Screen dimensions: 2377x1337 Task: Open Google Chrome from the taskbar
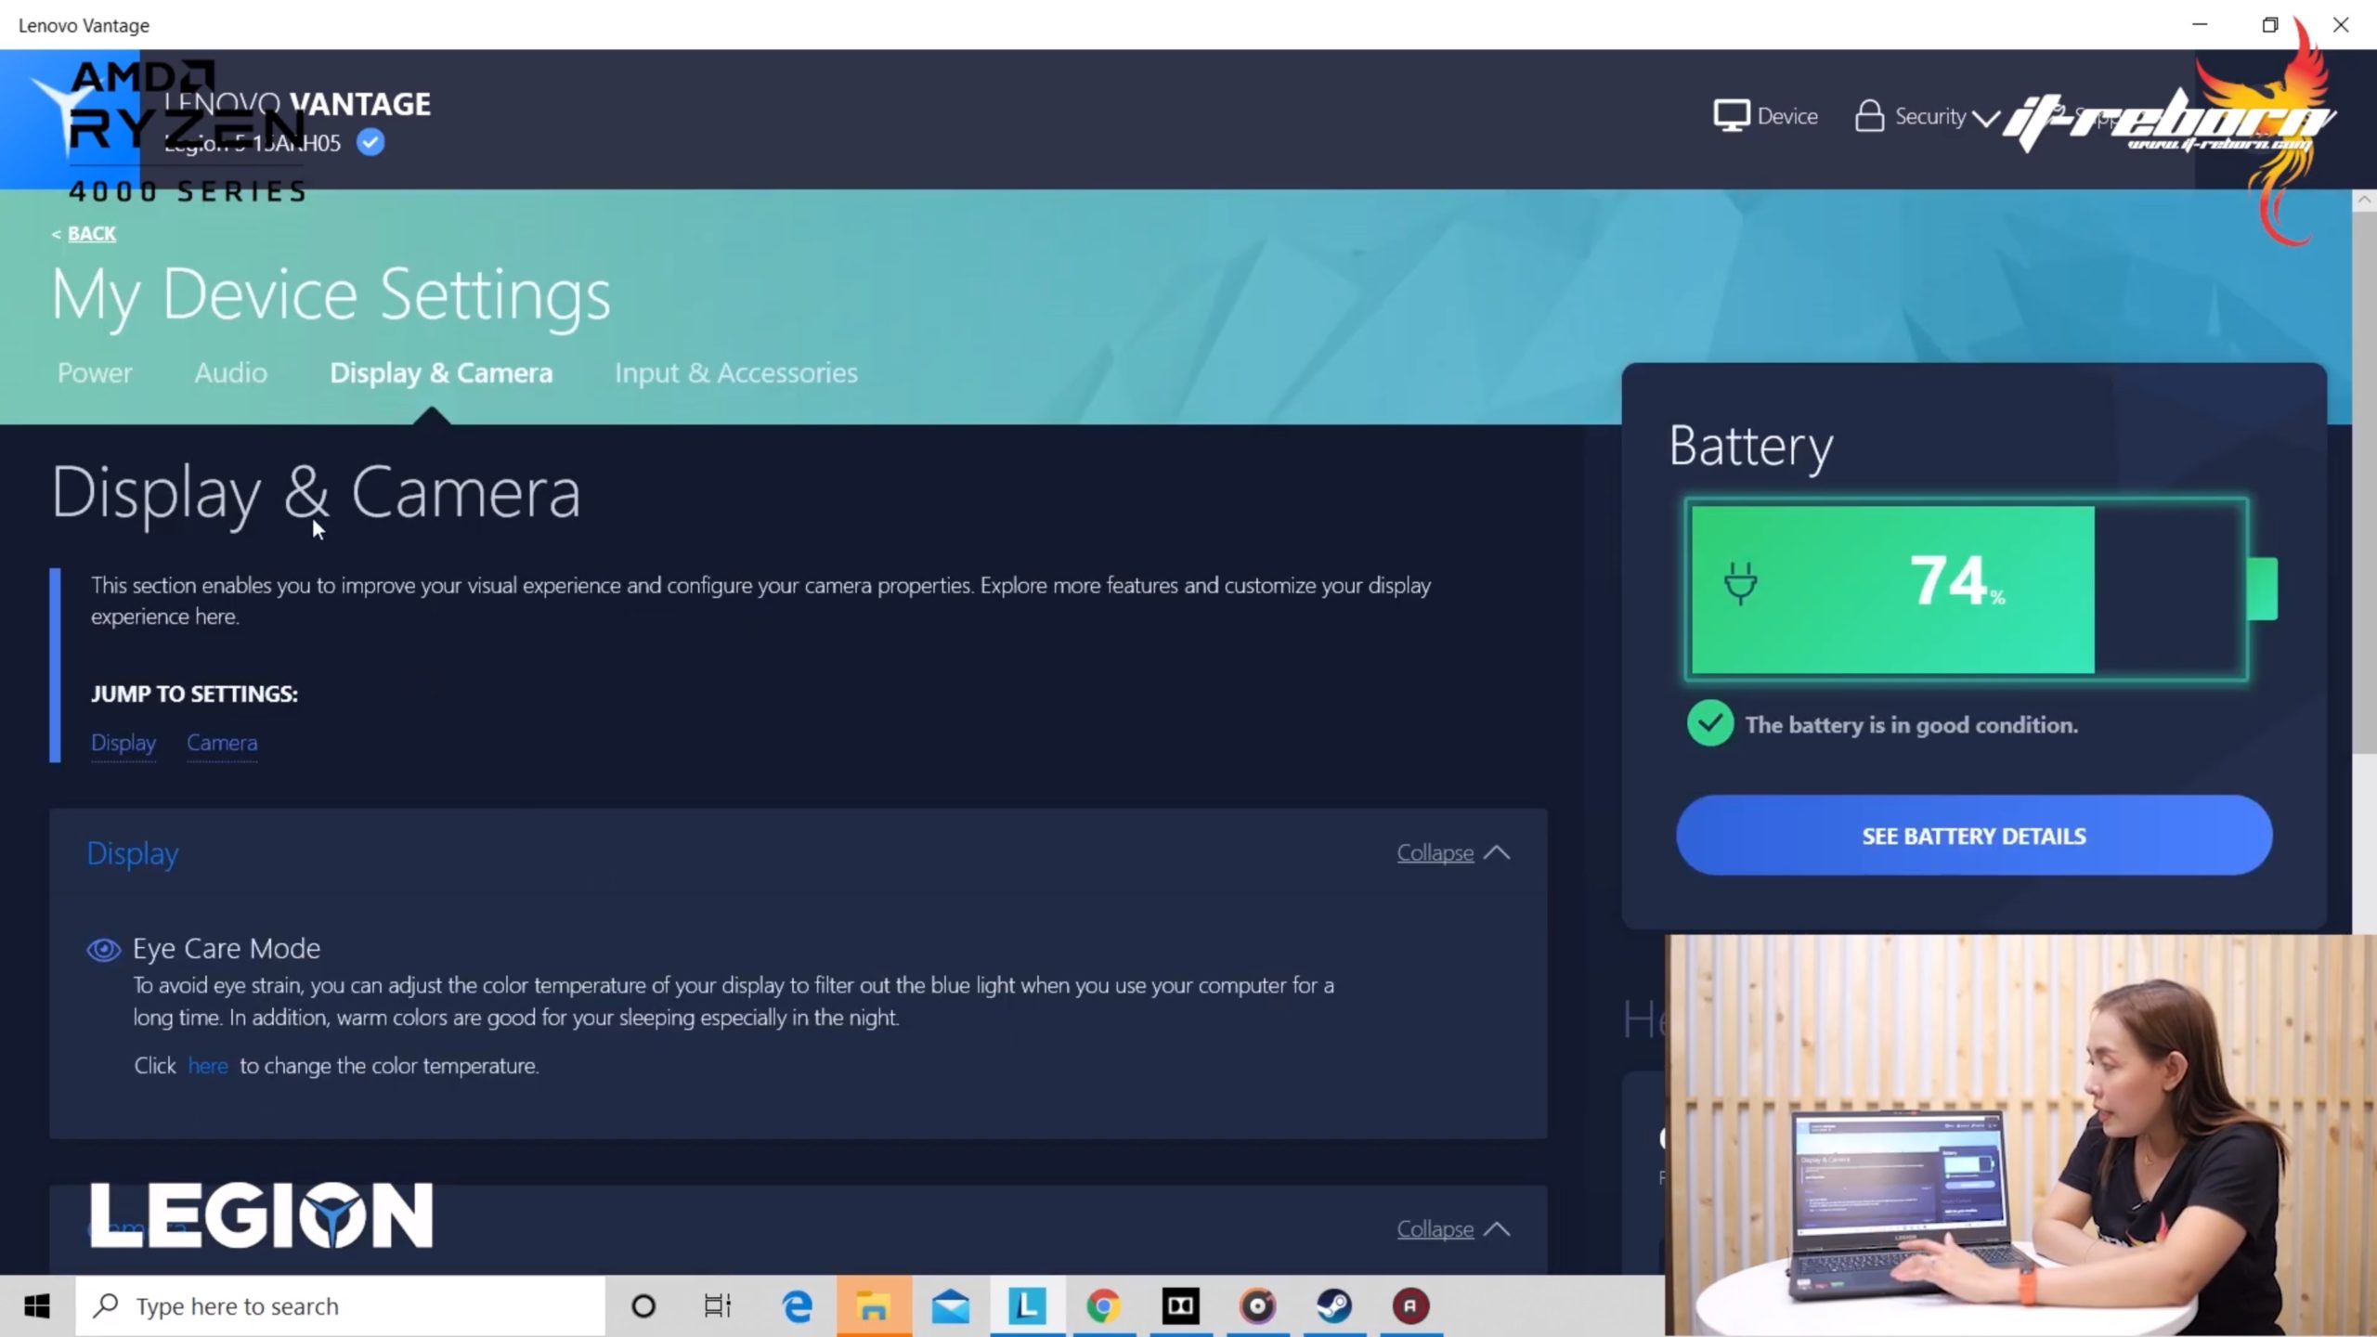pos(1104,1306)
